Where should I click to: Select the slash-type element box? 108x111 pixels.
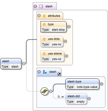pyautogui.click(x=82, y=84)
